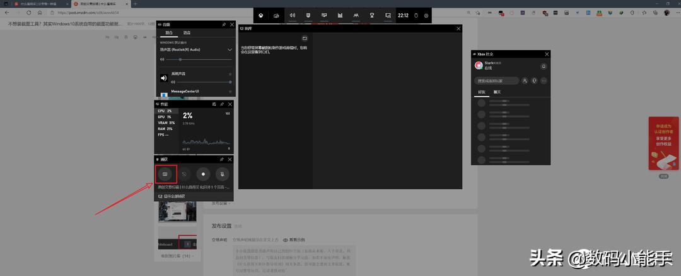This screenshot has height=276, width=681.
Task: Go to browser home page
Action: (40, 13)
